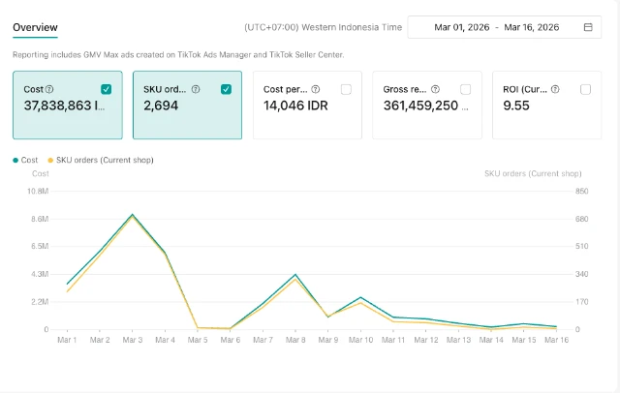Viewport: 620px width, 393px height.
Task: Open the calendar icon in date range
Action: tap(588, 27)
